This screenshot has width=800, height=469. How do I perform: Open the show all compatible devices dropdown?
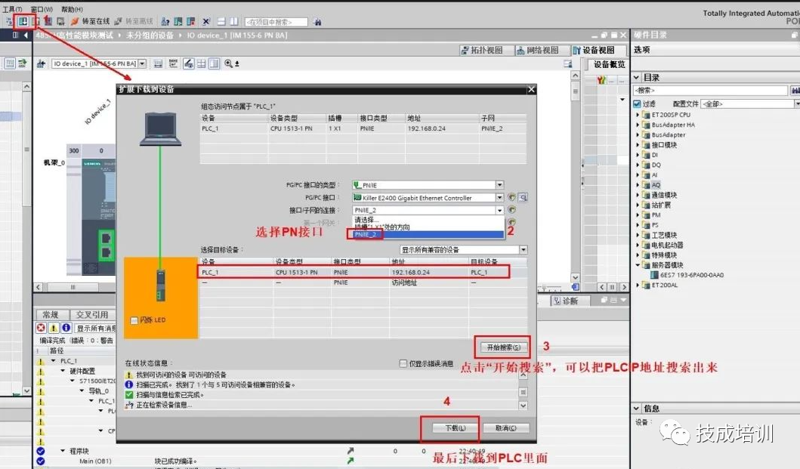pyautogui.click(x=523, y=249)
